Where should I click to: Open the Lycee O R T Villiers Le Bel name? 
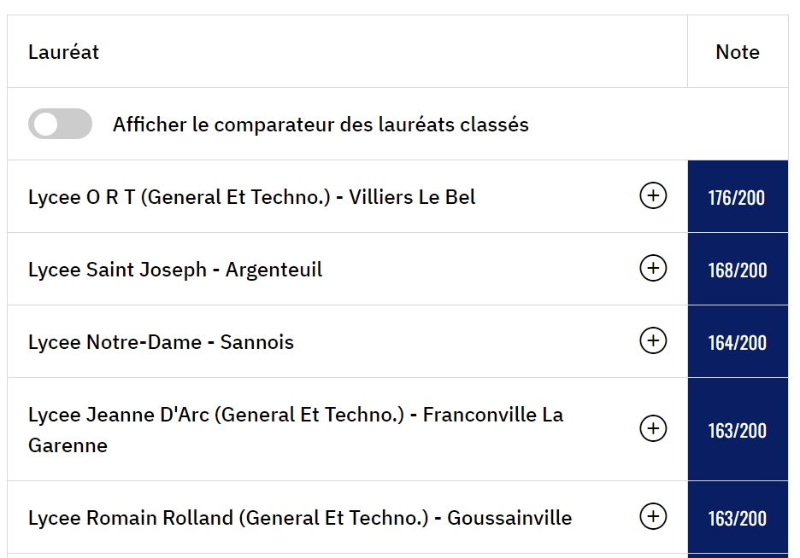[251, 197]
